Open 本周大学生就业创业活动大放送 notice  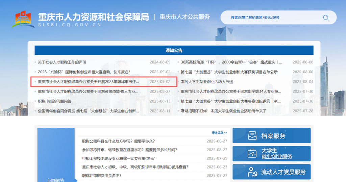point(207,82)
